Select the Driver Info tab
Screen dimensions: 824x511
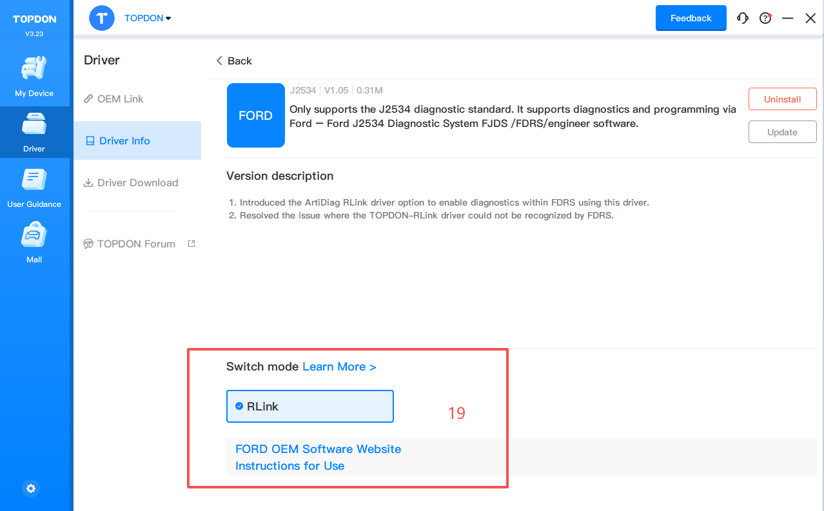(124, 140)
